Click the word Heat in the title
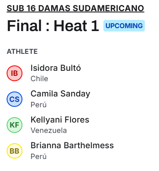159x171 pixels. click(70, 26)
